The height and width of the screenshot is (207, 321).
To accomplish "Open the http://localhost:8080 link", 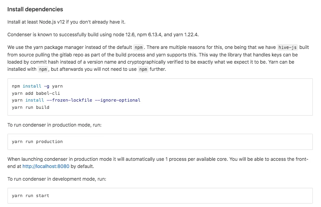I will (x=46, y=166).
